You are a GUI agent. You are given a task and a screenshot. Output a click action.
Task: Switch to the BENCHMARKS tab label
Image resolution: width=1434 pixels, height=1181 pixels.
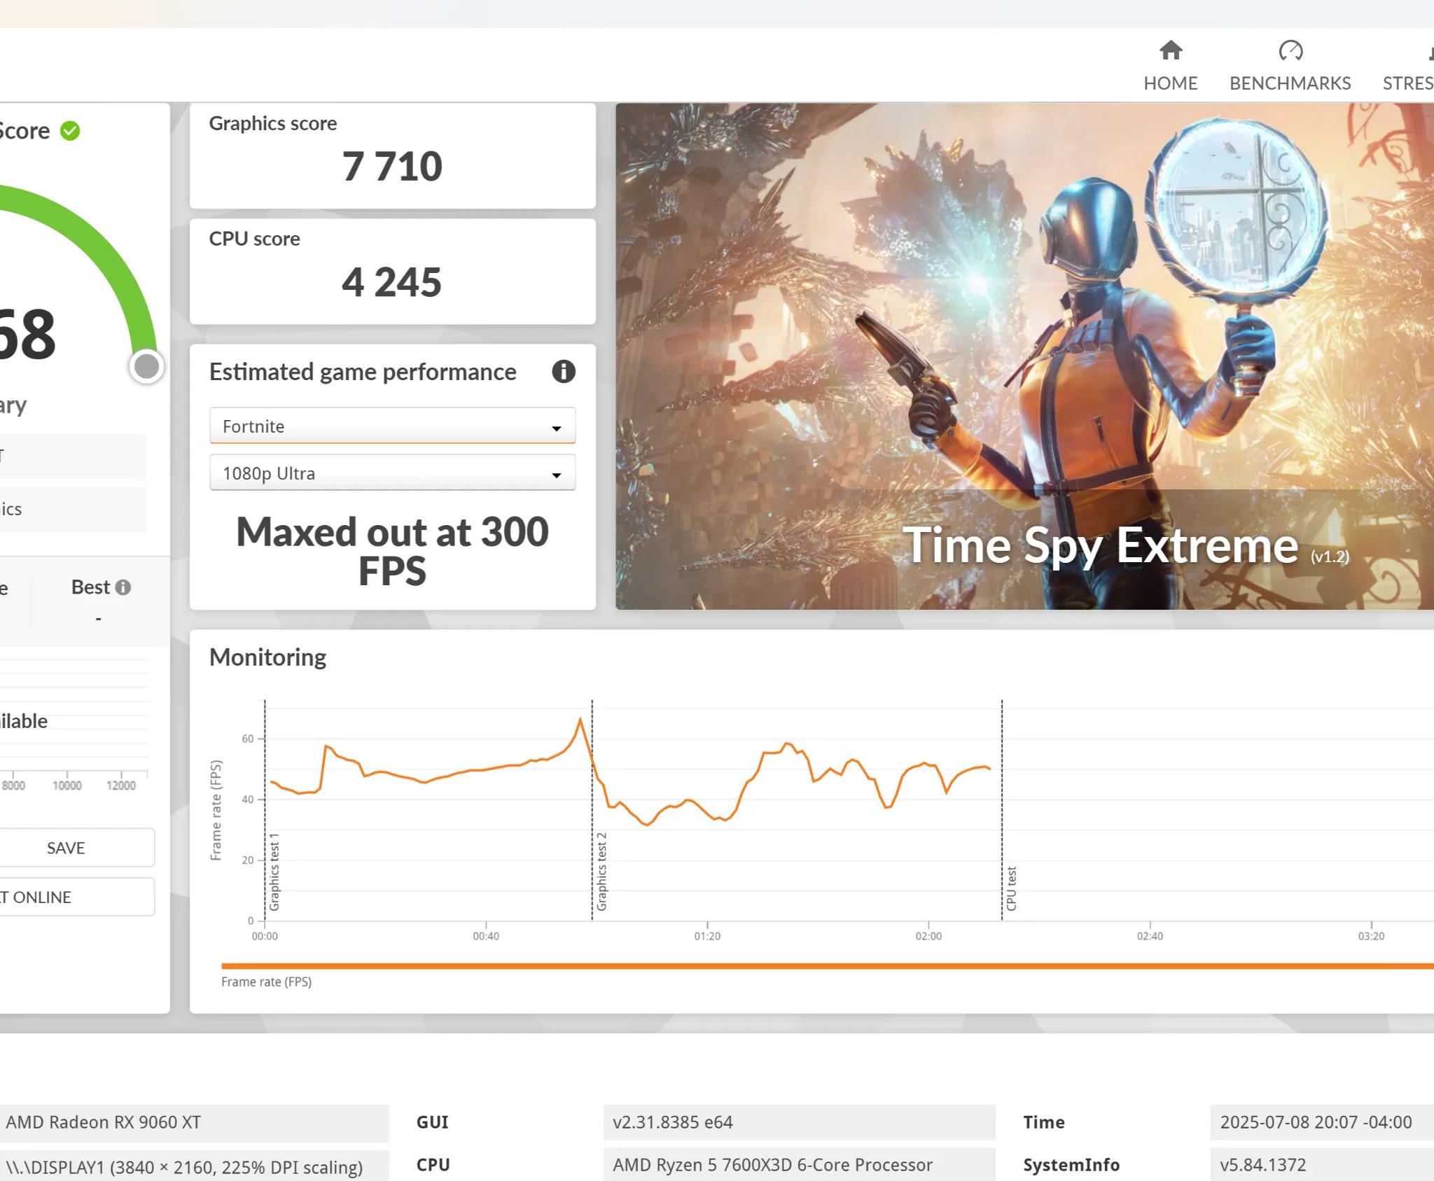[1290, 83]
